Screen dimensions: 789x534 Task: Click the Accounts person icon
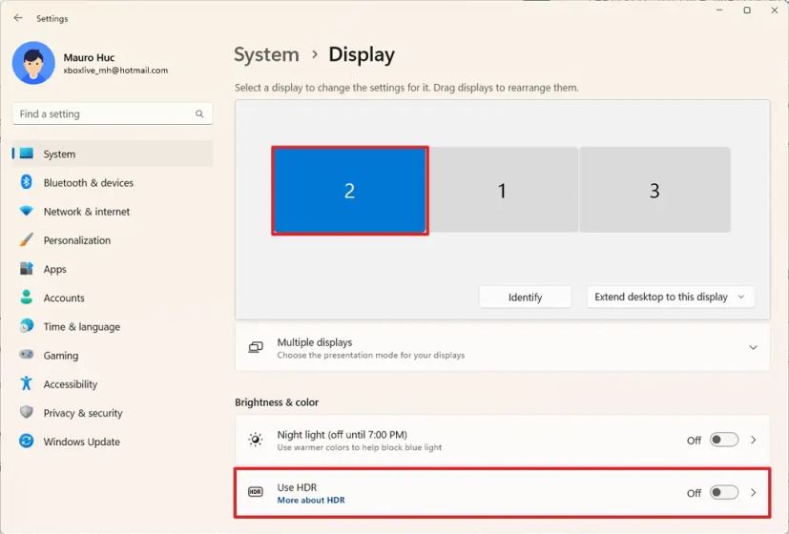(26, 298)
